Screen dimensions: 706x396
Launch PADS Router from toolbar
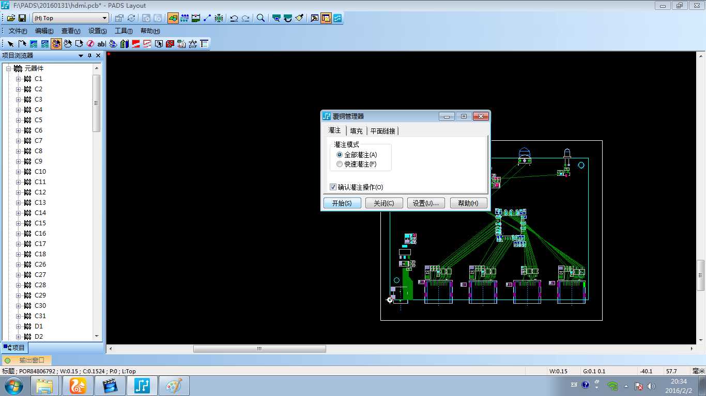point(337,18)
